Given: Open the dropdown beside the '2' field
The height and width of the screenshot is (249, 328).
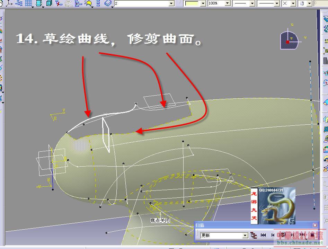Looking at the screenshot, I should [x=171, y=3].
